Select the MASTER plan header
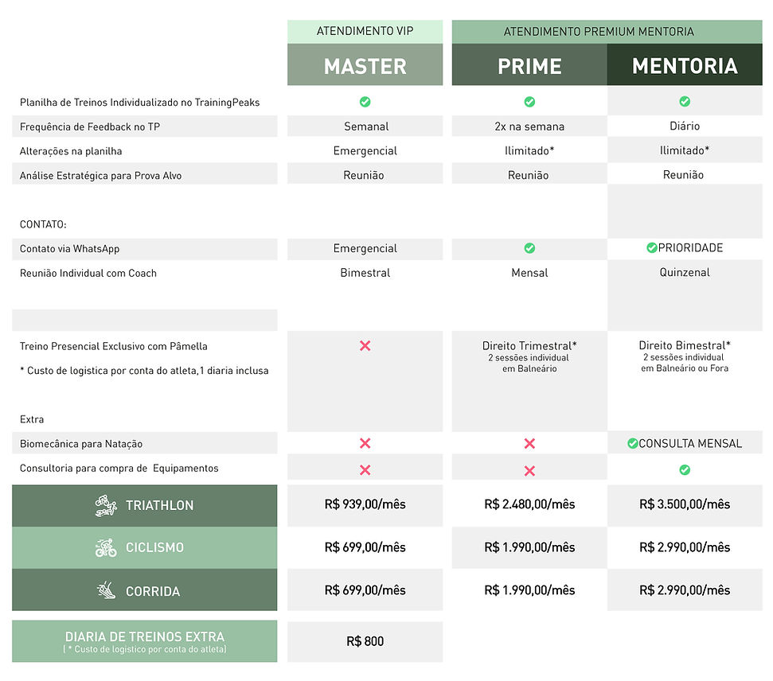 365,66
